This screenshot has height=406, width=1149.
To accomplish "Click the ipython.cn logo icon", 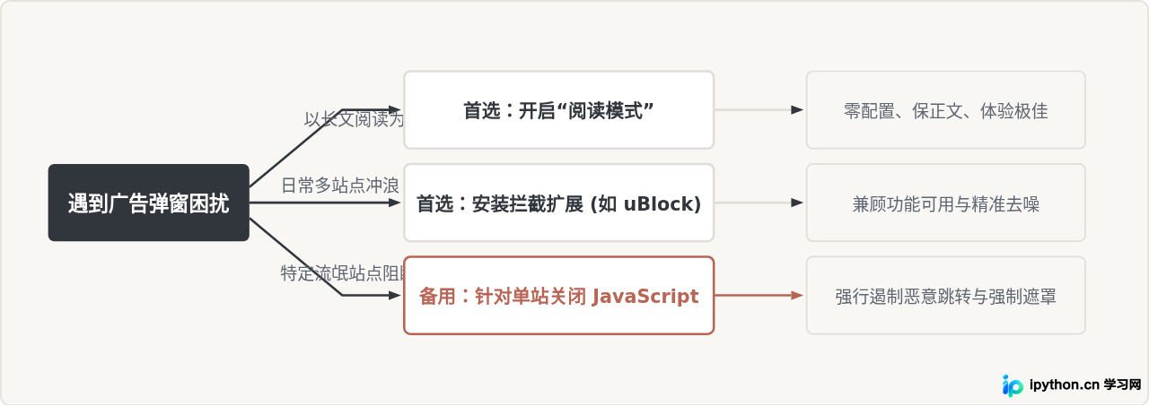I will click(x=1013, y=385).
